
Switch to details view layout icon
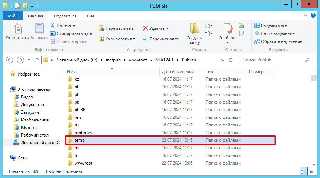click(x=304, y=171)
